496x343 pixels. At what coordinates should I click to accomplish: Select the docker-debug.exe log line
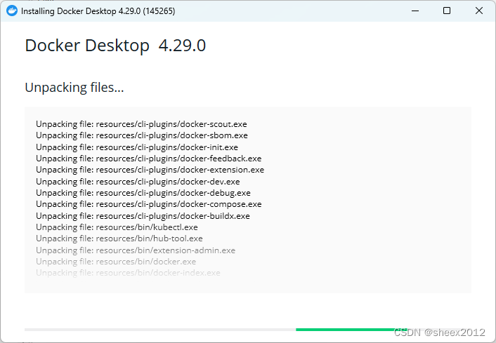[143, 193]
